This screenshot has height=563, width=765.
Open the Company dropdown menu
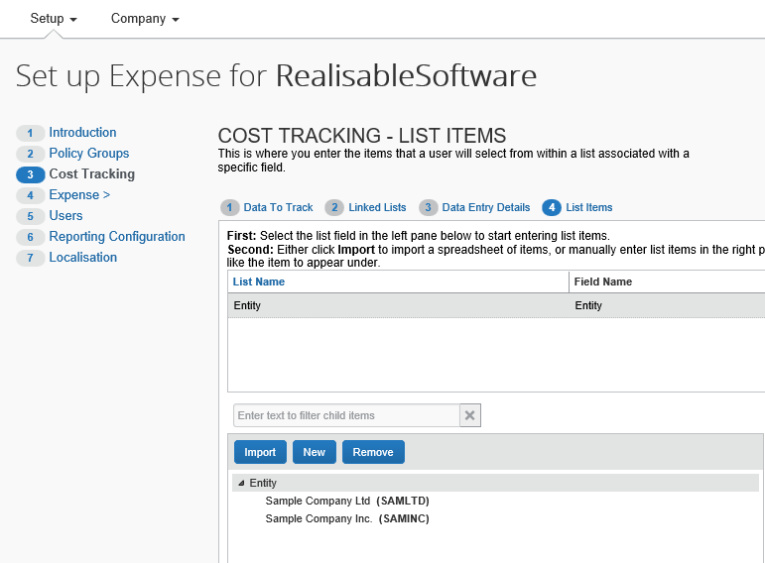[x=145, y=19]
